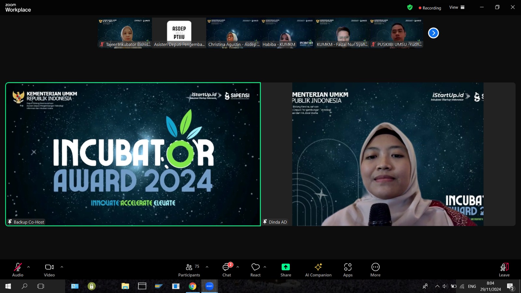Open Windows taskbar search

24,286
